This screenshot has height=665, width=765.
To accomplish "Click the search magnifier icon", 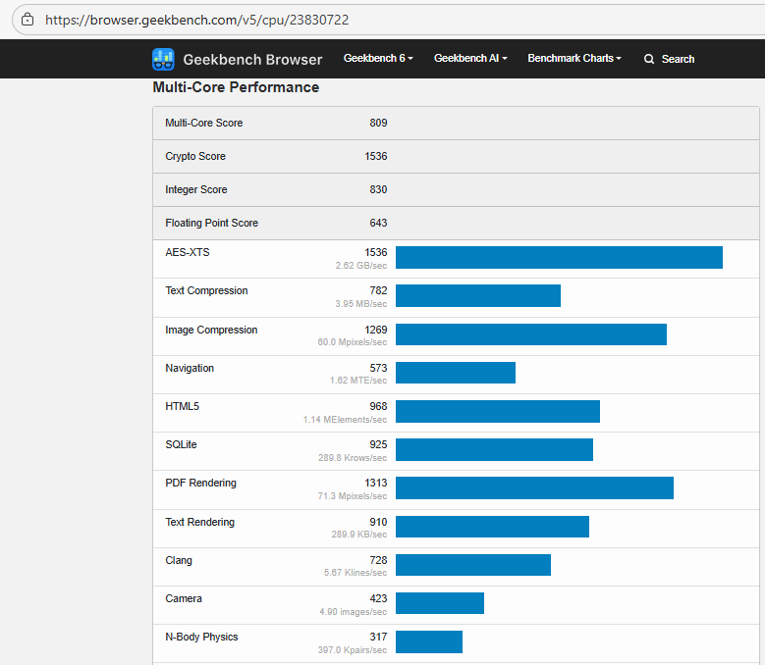I will [649, 59].
